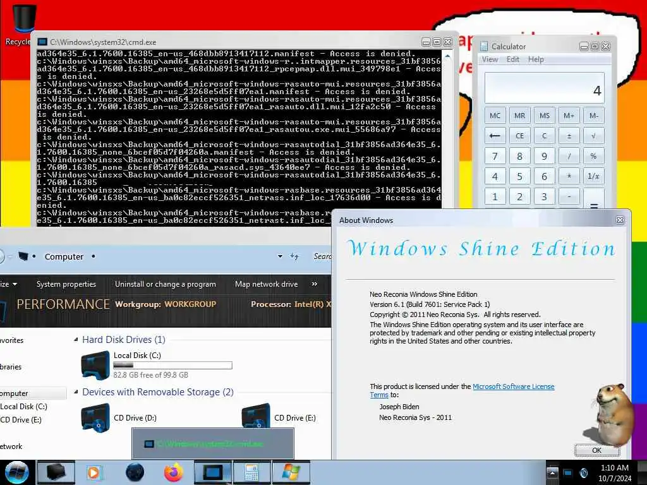The image size is (647, 485).
Task: Collapse Devices with Removable Storage group
Action: pyautogui.click(x=76, y=392)
